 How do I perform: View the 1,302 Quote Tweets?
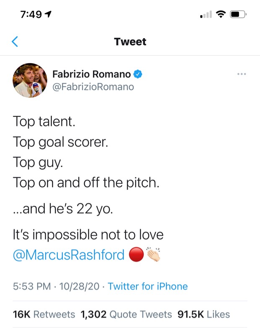(126, 315)
